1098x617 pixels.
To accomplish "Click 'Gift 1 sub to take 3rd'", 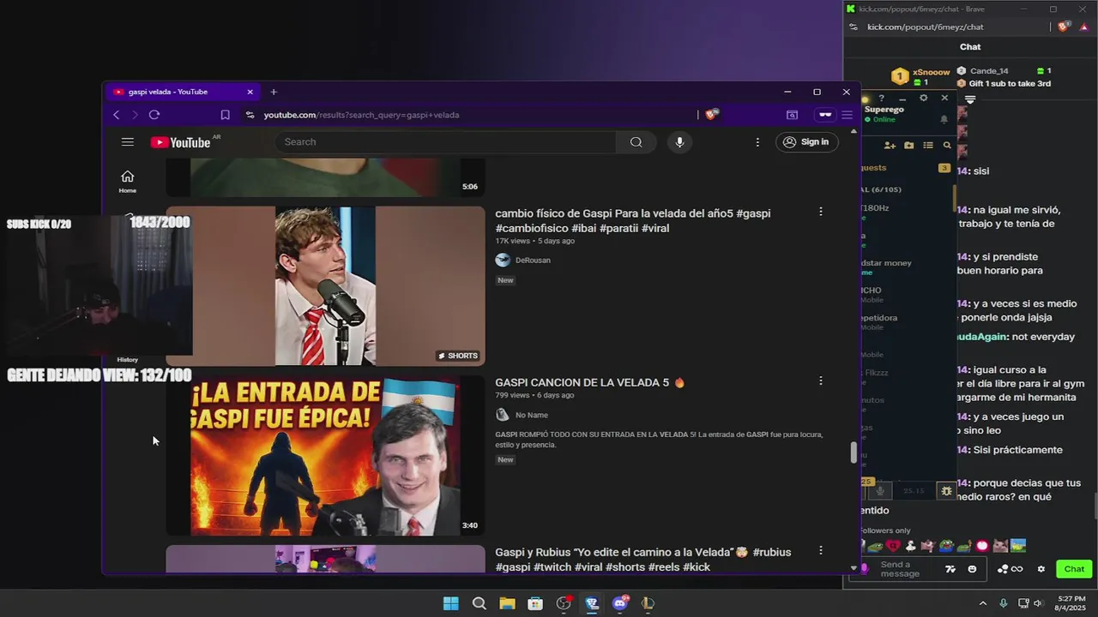I will click(x=1010, y=84).
